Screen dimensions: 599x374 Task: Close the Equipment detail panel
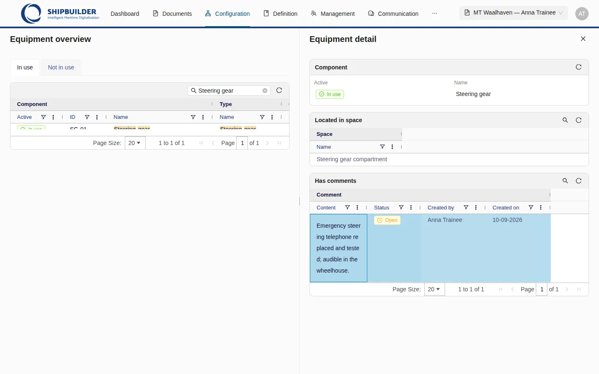(583, 39)
